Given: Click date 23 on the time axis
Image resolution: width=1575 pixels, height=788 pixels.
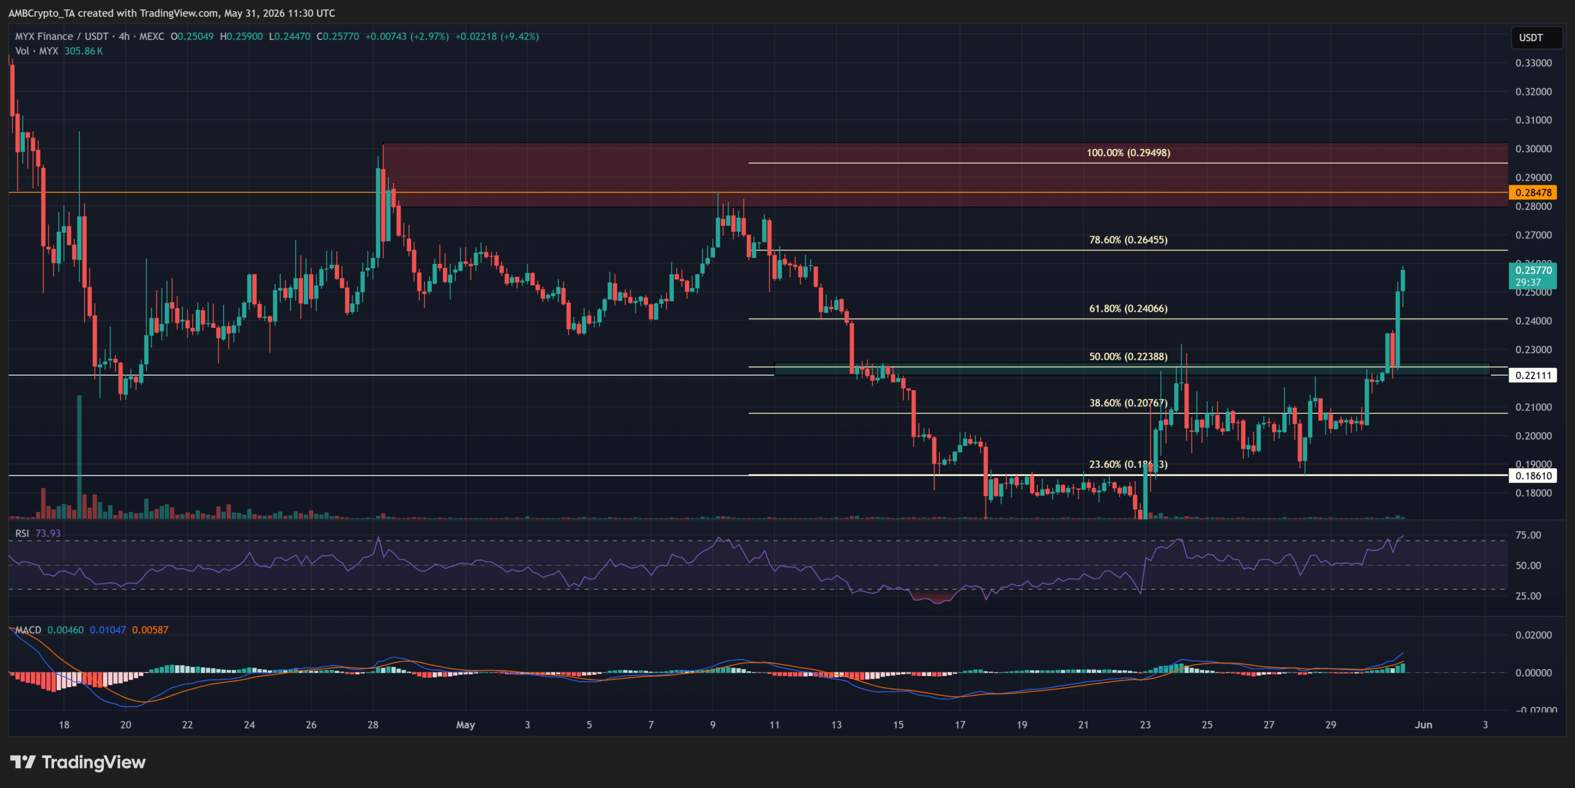Looking at the screenshot, I should (1145, 725).
